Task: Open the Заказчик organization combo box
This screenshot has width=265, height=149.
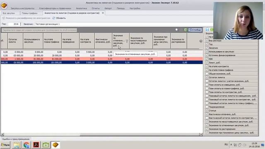Action: click(x=124, y=24)
